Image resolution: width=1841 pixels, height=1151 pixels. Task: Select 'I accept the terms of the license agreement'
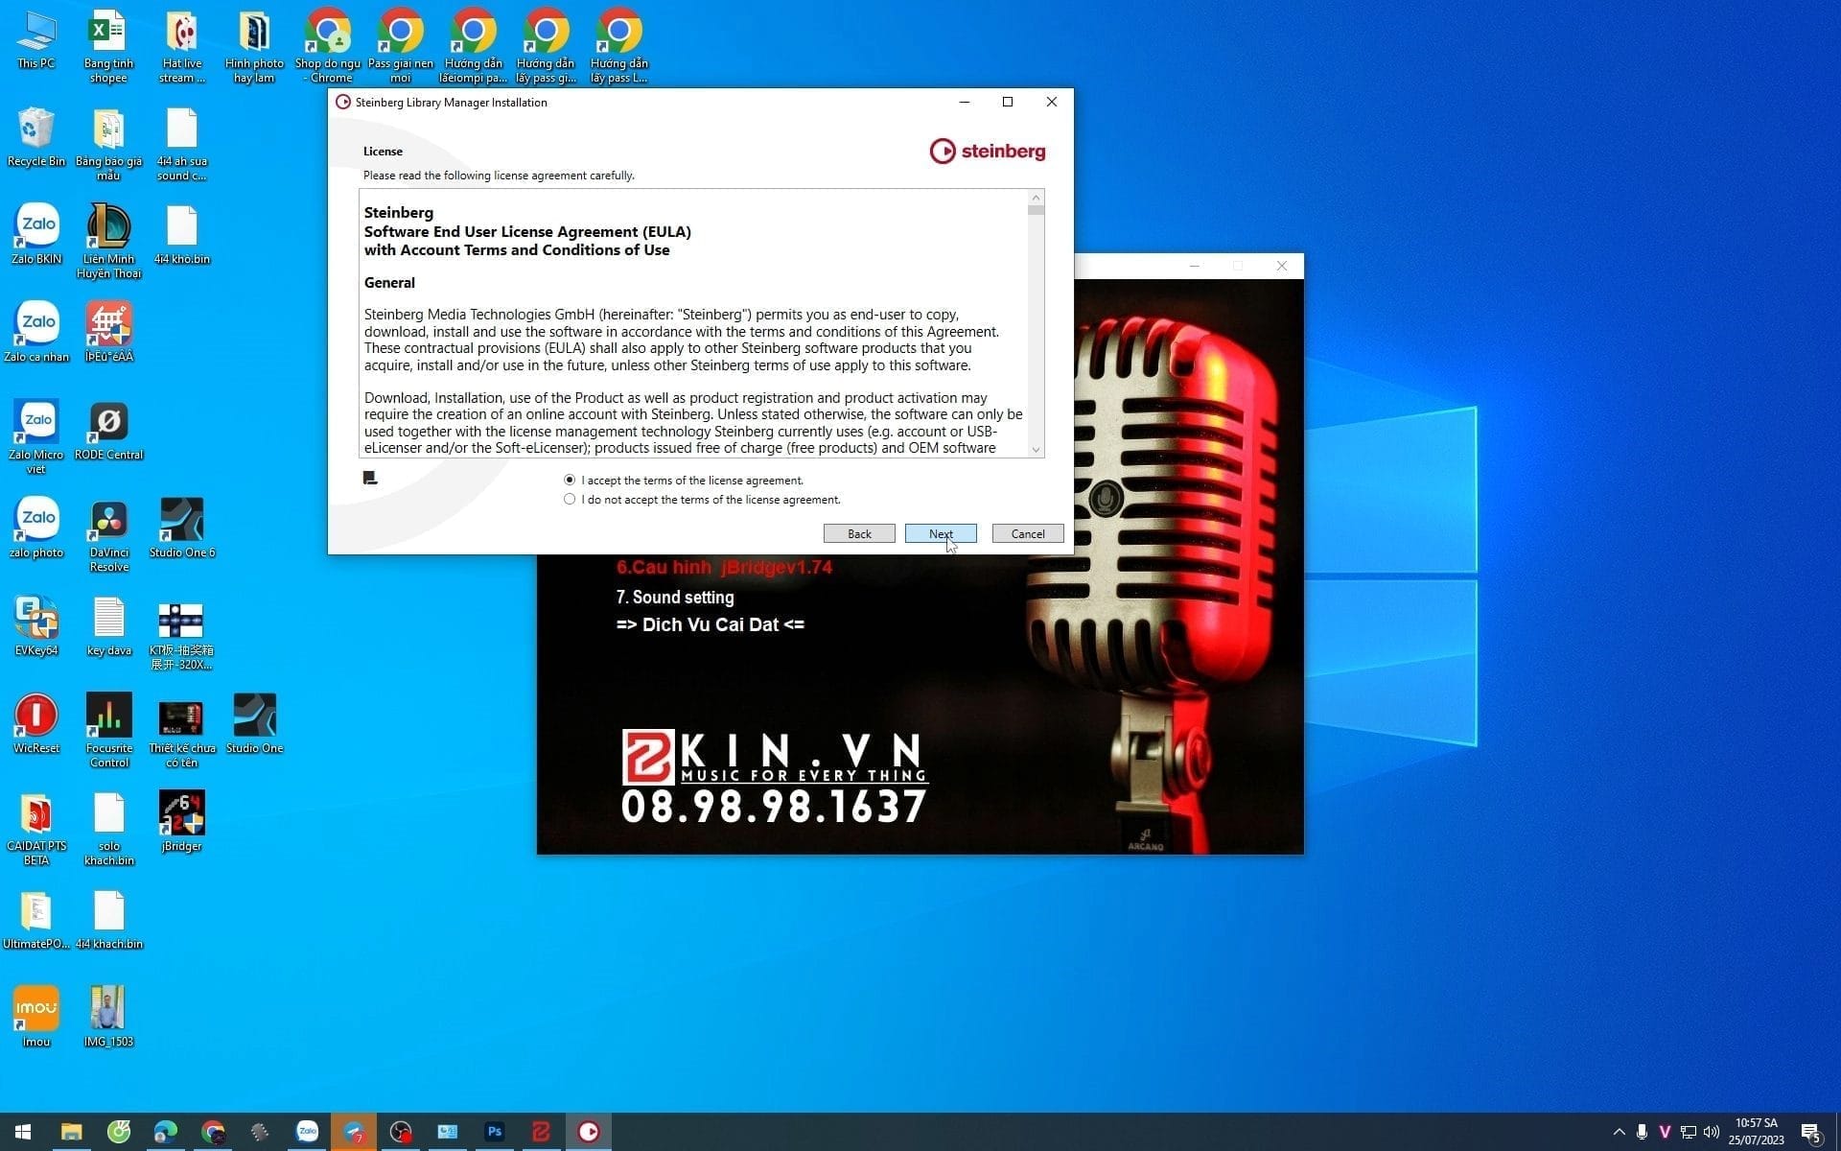(570, 480)
